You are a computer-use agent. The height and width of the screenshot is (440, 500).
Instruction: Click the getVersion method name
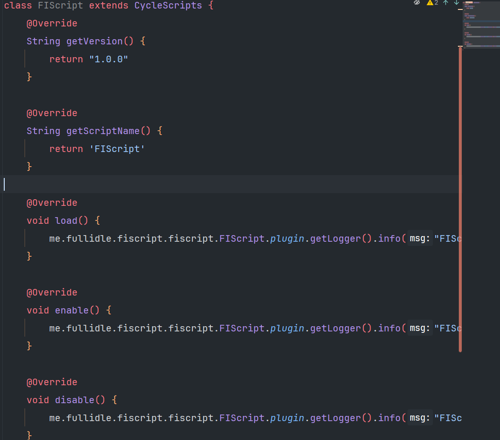[x=95, y=42]
